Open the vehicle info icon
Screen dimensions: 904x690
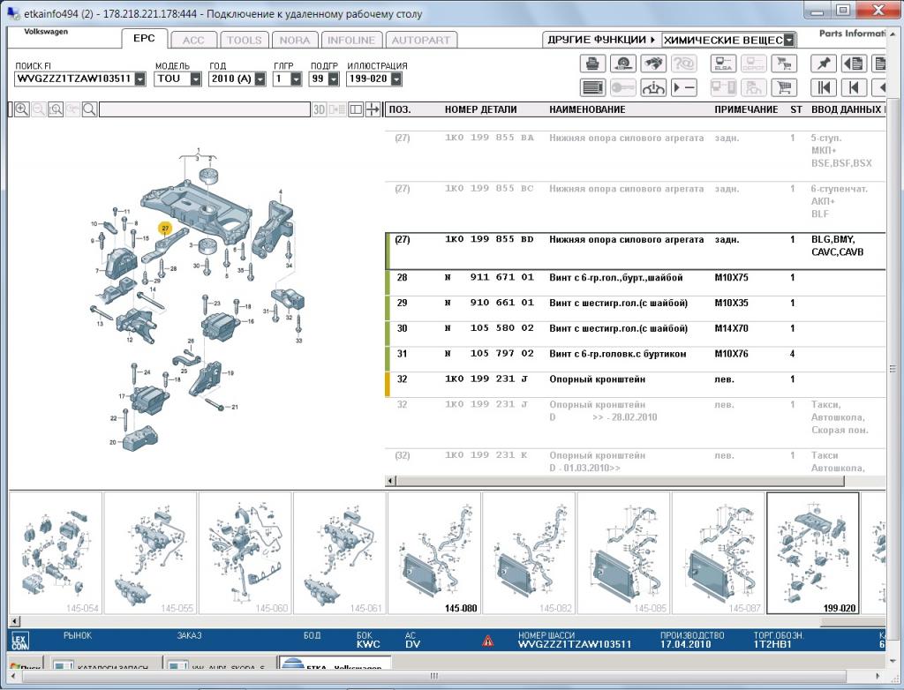(653, 87)
